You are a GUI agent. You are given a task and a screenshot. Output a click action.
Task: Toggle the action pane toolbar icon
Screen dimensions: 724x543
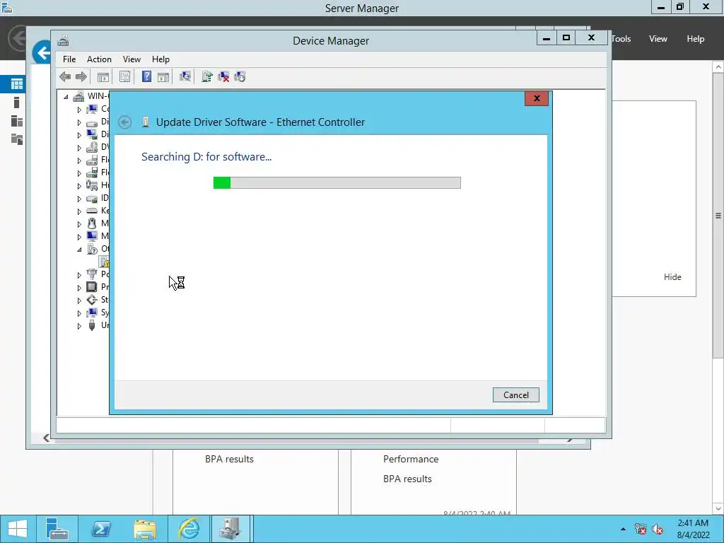point(163,76)
